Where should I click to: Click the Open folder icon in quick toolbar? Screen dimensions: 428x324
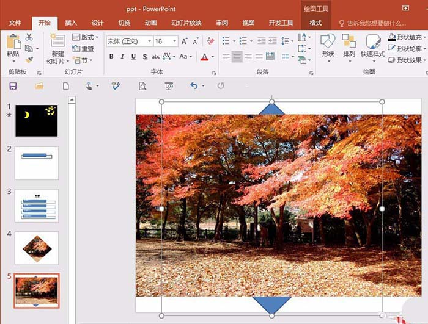click(39, 86)
